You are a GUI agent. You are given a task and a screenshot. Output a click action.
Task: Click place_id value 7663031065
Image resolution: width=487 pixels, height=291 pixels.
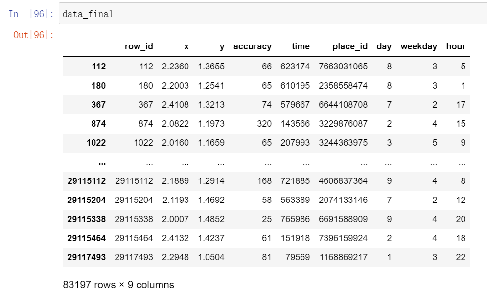(343, 67)
